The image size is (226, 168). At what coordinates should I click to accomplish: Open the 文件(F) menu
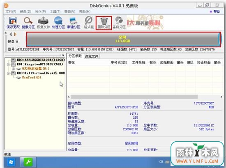pos(11,12)
